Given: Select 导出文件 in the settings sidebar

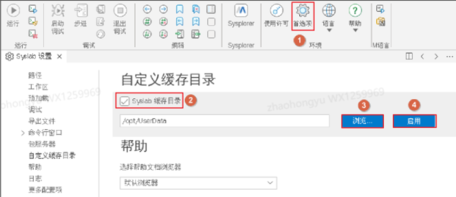Looking at the screenshot, I should click(42, 121).
